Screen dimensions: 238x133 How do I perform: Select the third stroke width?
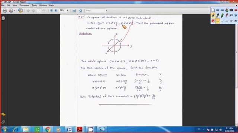[x=226, y=21]
